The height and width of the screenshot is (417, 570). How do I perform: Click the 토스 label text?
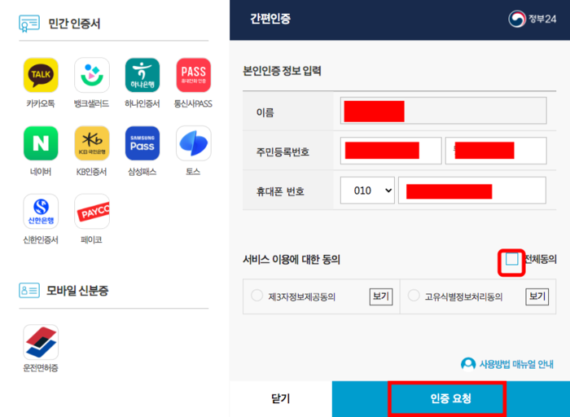tap(194, 172)
